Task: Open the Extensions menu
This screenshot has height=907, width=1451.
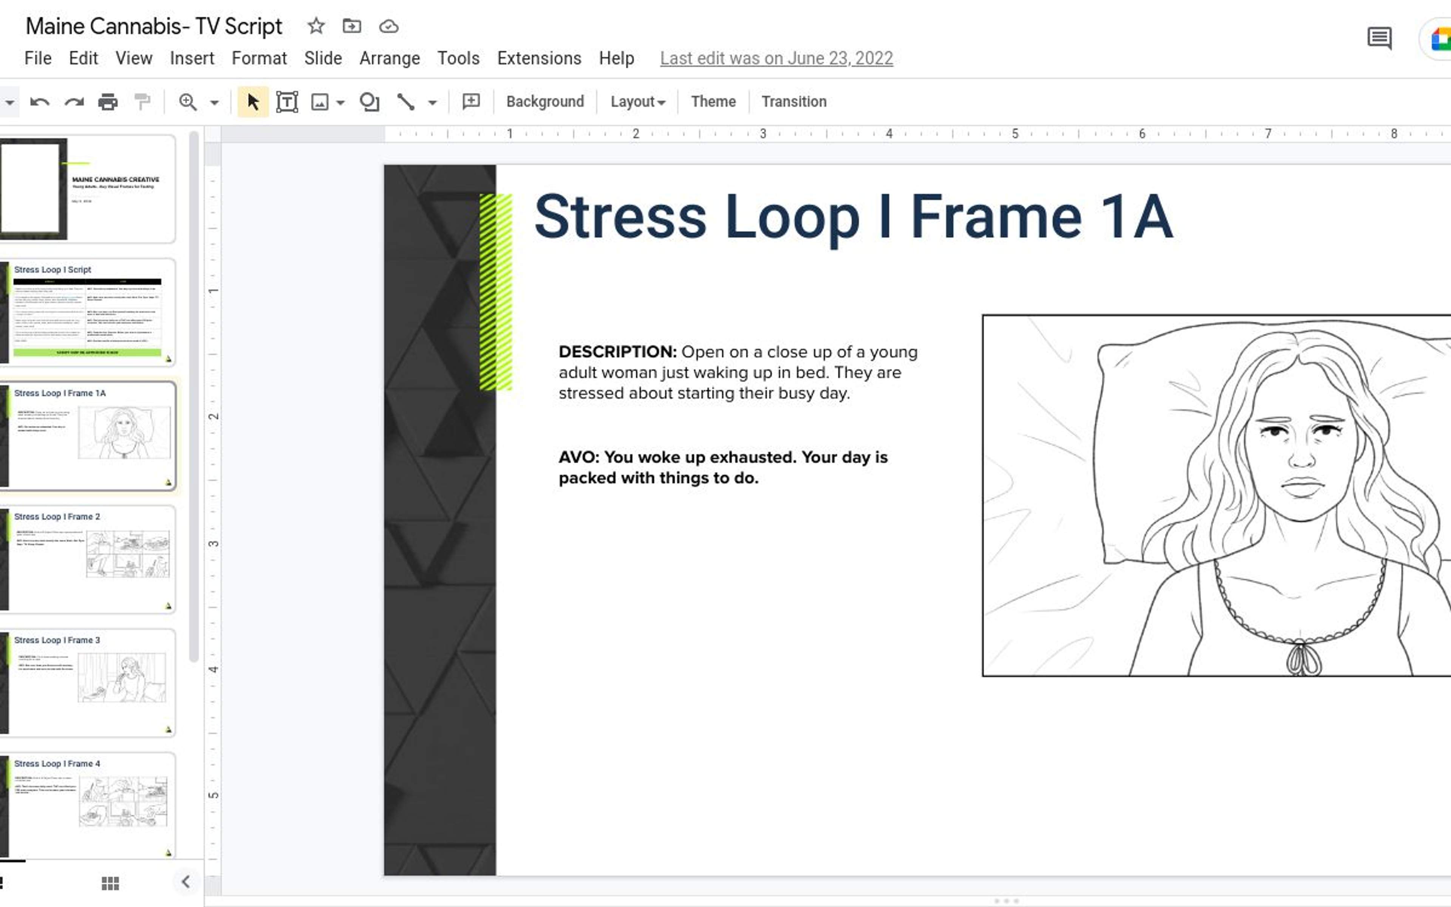Action: pos(539,58)
